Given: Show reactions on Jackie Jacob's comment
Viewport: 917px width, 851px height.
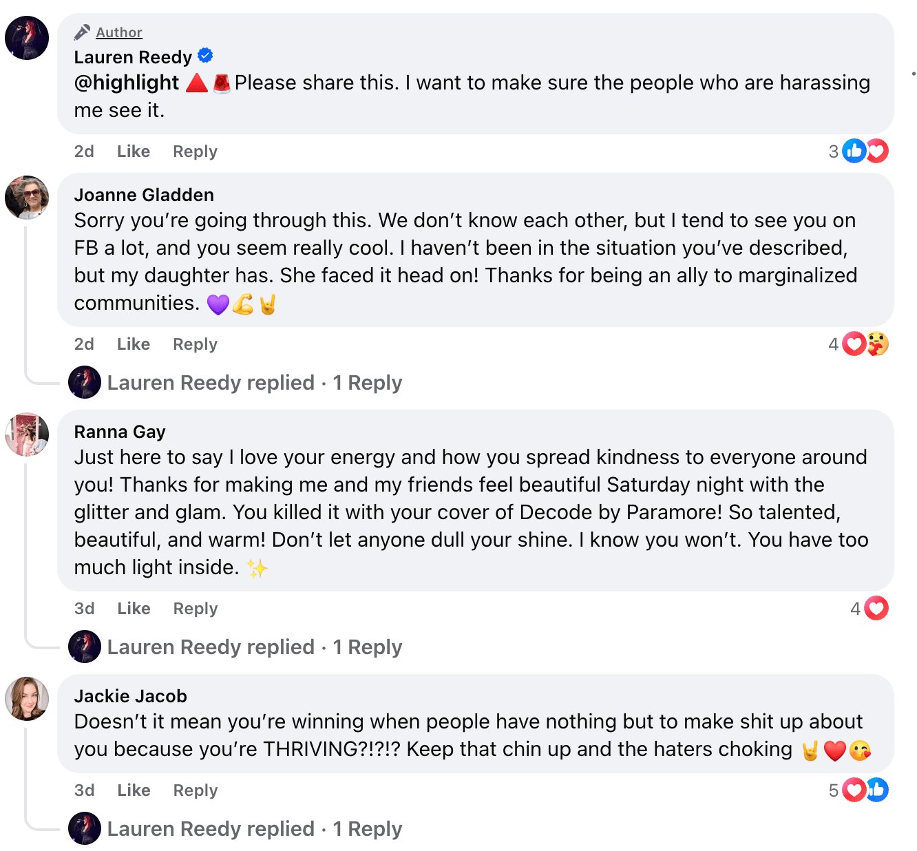Looking at the screenshot, I should click(x=864, y=790).
